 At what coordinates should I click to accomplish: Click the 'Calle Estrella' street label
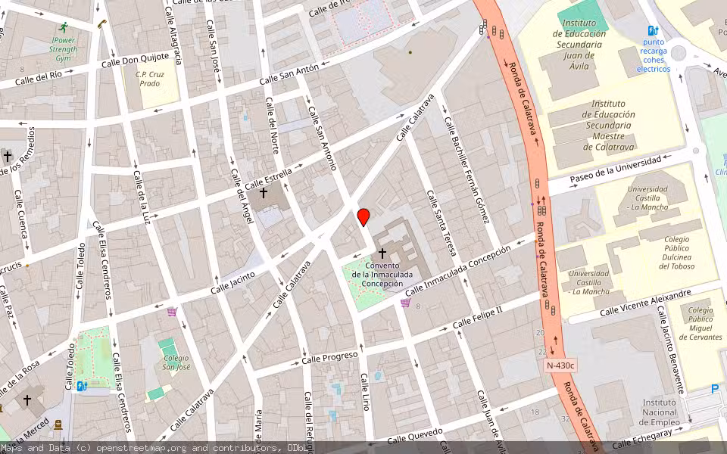point(269,179)
